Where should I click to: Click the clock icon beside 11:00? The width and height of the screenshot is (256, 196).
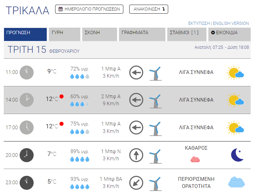pos(26,72)
